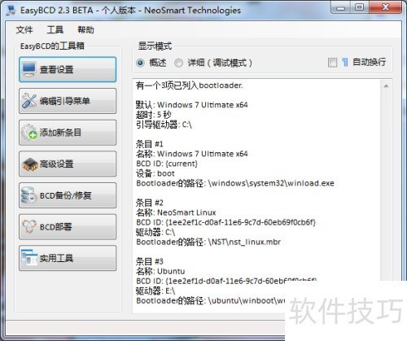
Task: Click the BCD ID starting 1ee2ef1c
Action: pyautogui.click(x=226, y=222)
